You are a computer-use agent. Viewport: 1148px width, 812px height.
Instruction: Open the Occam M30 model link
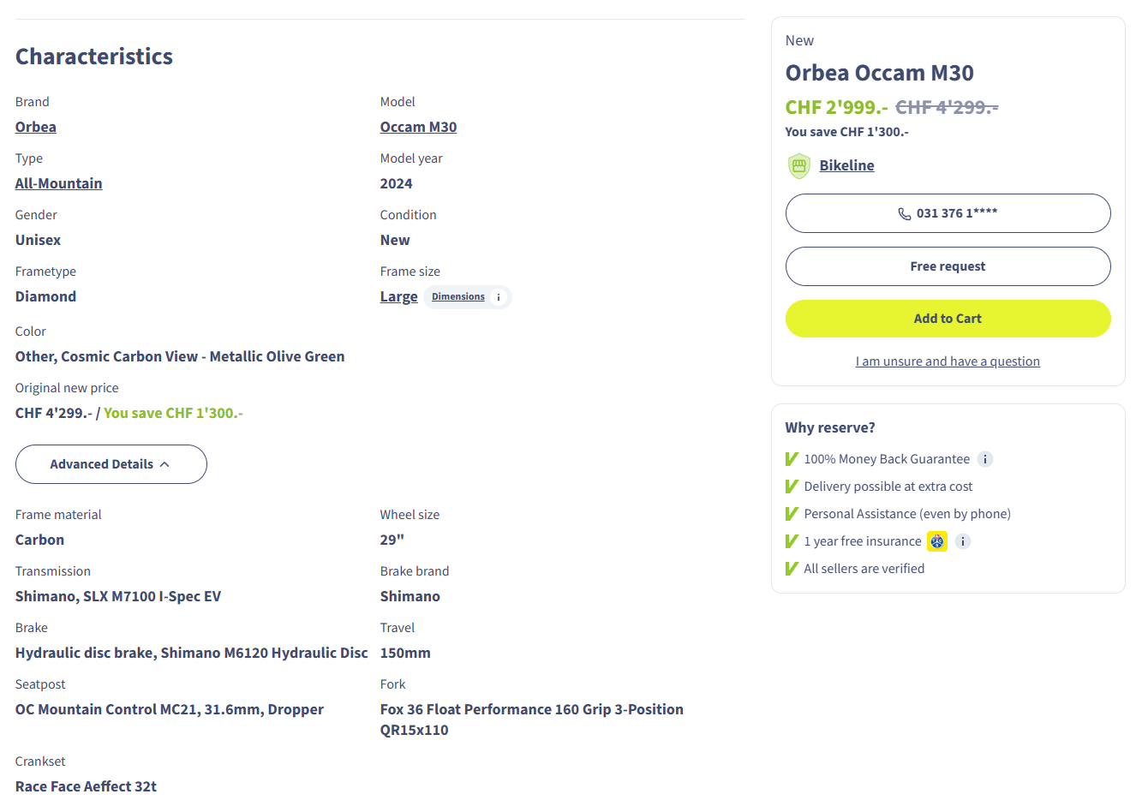[x=418, y=127]
